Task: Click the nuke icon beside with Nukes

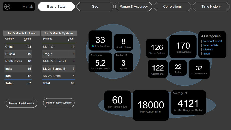Action: [117, 47]
